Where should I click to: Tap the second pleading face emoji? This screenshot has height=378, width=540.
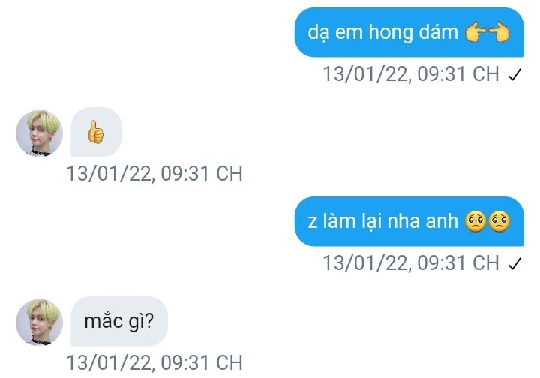click(x=499, y=221)
